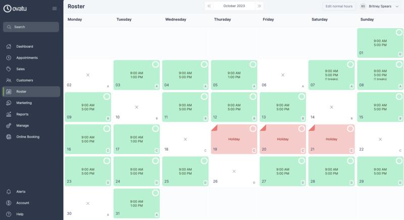Image resolution: width=404 pixels, height=220 pixels.
Task: Click the X icon on October 06
Action: [283, 75]
